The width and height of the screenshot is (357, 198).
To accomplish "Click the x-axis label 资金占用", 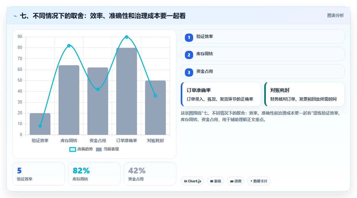I will click(98, 141).
